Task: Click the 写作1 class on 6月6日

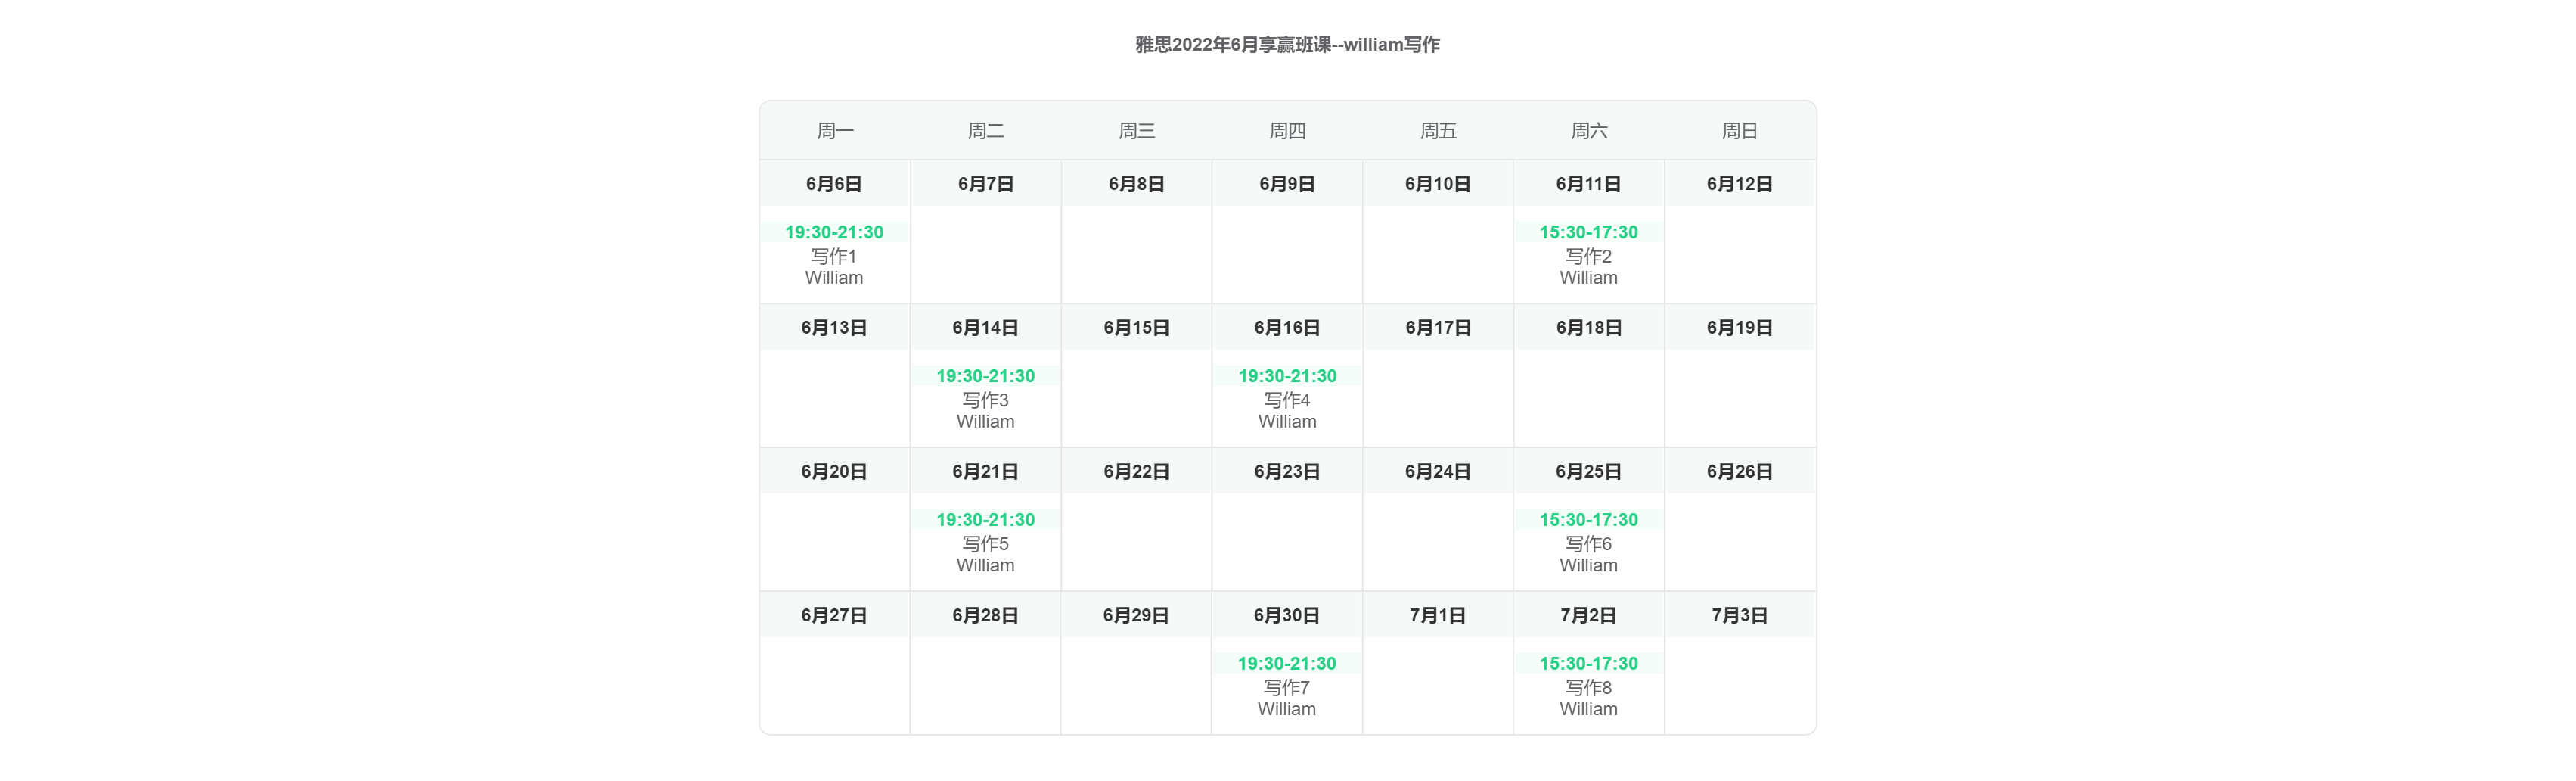Action: click(834, 257)
